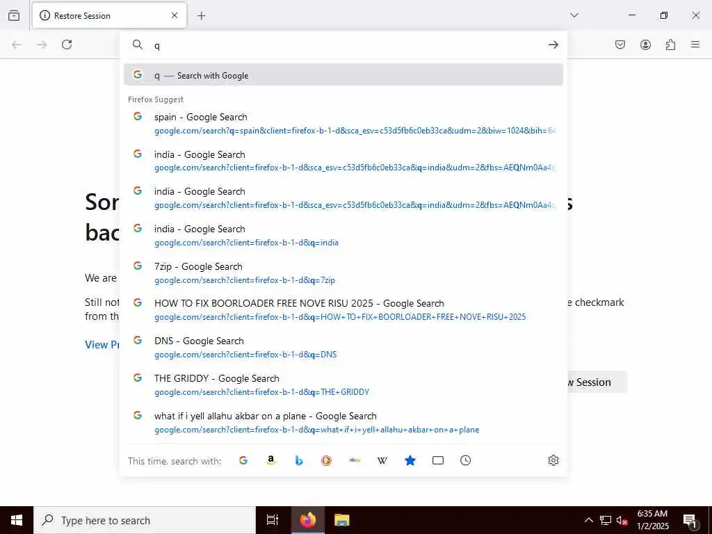Open the 'what if i yell' suggestion
Image resolution: width=712 pixels, height=534 pixels.
pyautogui.click(x=343, y=422)
